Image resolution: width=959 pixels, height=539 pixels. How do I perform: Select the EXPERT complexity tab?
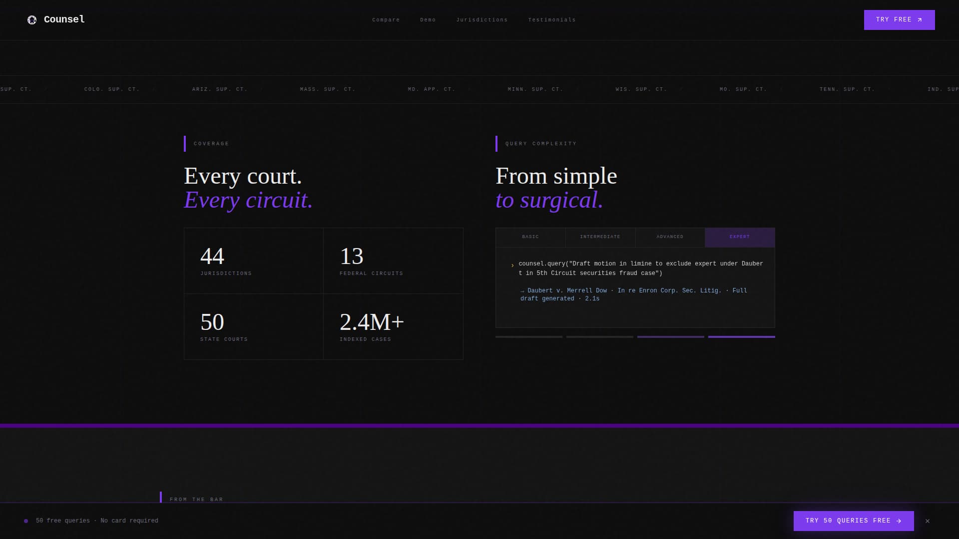coord(740,237)
